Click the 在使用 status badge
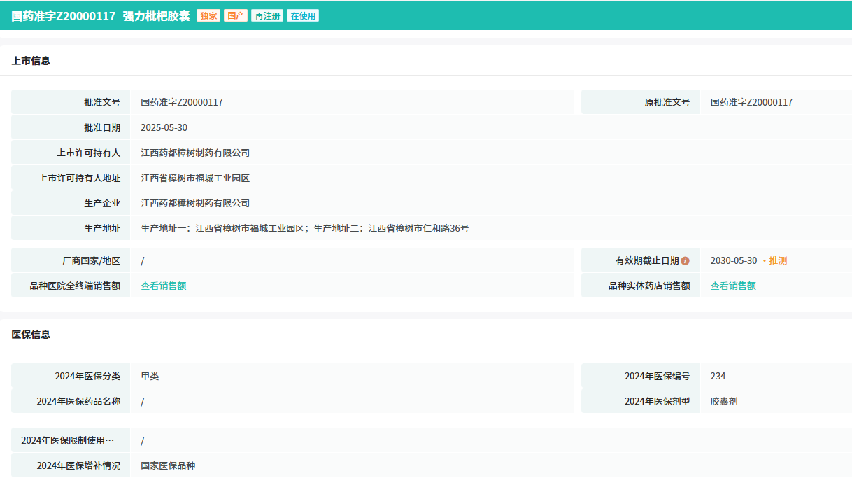The width and height of the screenshot is (852, 485). (303, 15)
